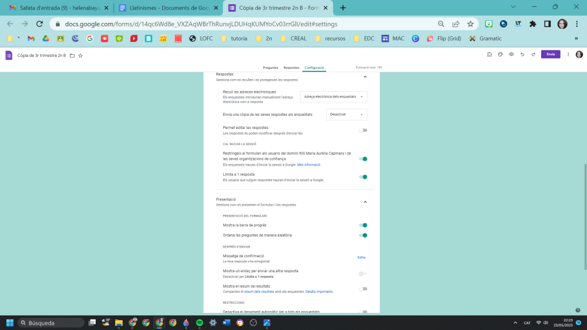Turn off 'Limita a 1 resposta' toggle

362,177
